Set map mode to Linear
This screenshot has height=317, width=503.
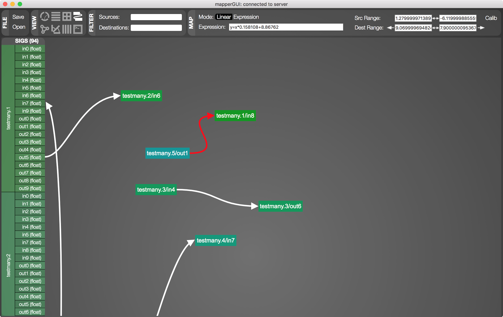(x=224, y=17)
